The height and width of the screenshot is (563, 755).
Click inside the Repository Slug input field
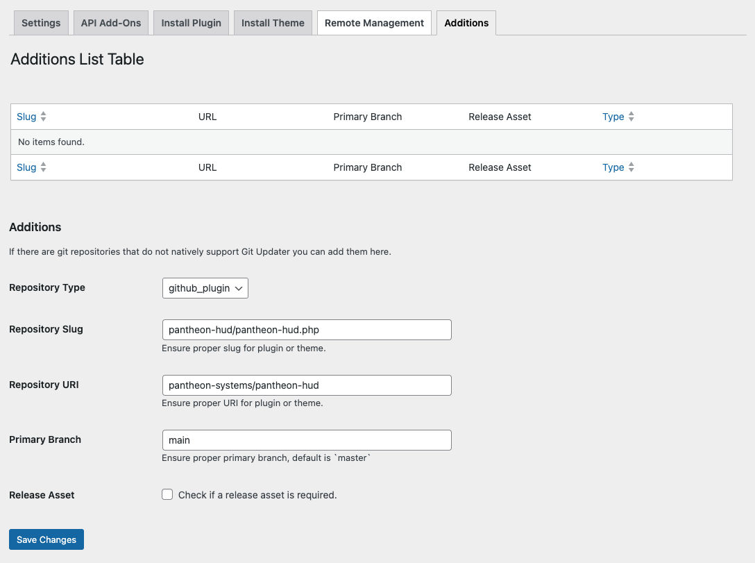[x=306, y=329]
